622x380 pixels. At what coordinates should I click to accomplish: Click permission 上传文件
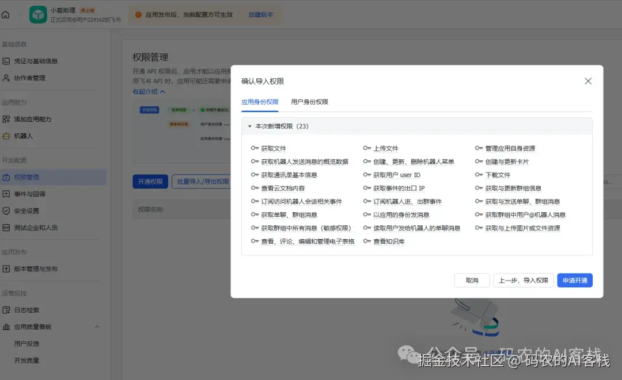pyautogui.click(x=386, y=148)
